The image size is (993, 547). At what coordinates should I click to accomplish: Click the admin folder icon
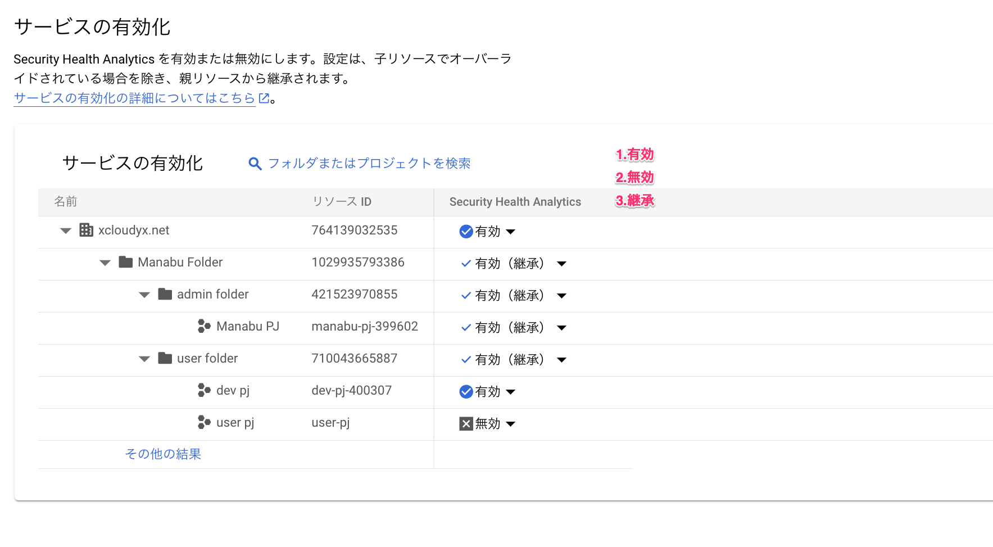coord(165,294)
